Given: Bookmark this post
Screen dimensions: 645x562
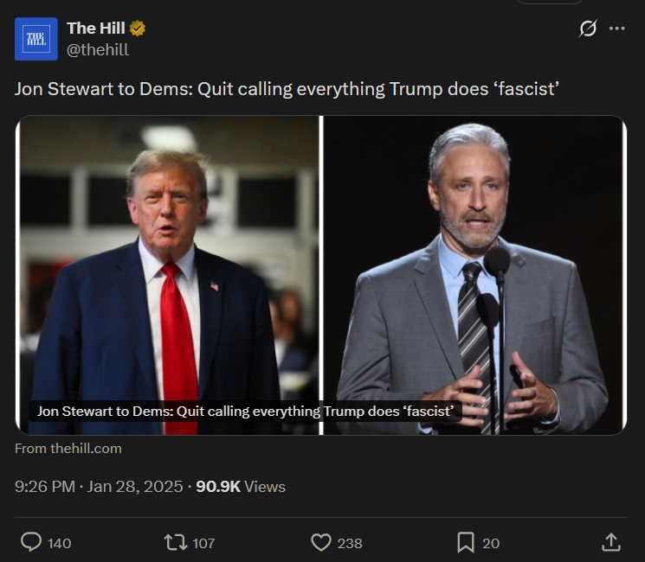Looking at the screenshot, I should tap(466, 542).
